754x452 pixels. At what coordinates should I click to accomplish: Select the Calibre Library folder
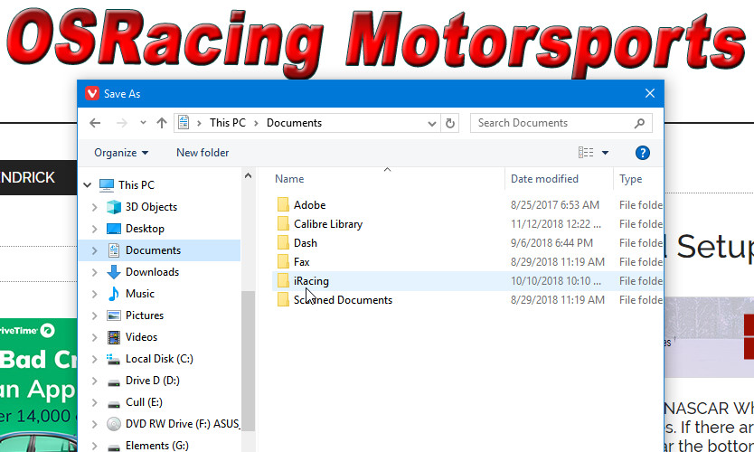click(x=327, y=224)
